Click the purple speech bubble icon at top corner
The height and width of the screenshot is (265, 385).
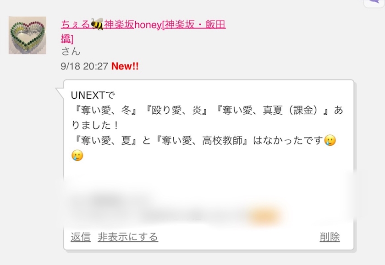tap(374, 3)
